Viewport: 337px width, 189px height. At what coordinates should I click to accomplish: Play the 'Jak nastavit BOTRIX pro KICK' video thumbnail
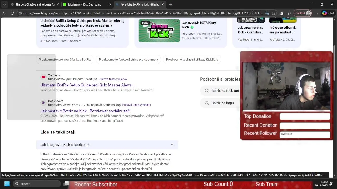[159, 31]
